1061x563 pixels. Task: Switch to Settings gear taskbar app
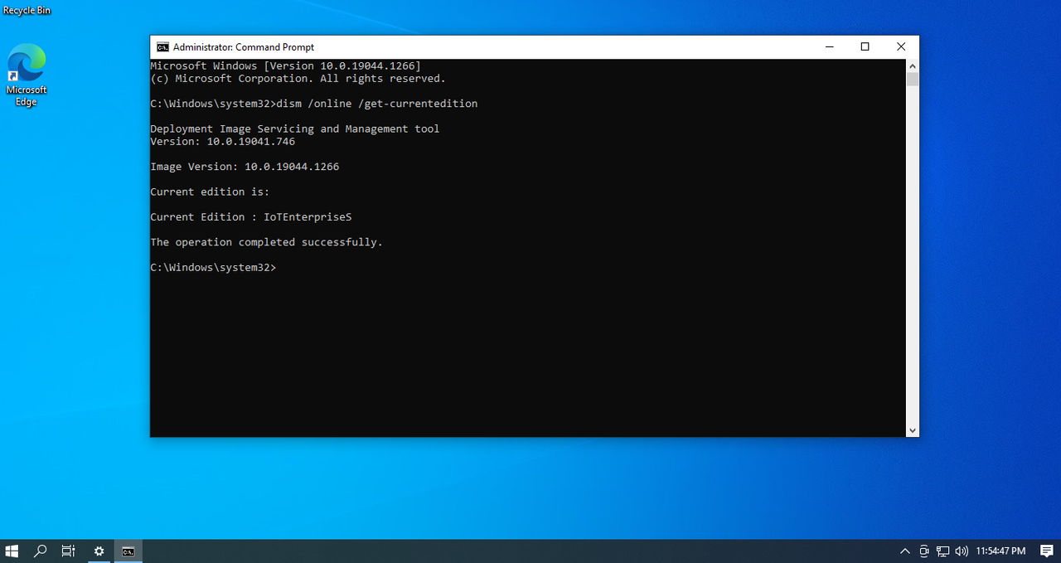[x=99, y=551]
